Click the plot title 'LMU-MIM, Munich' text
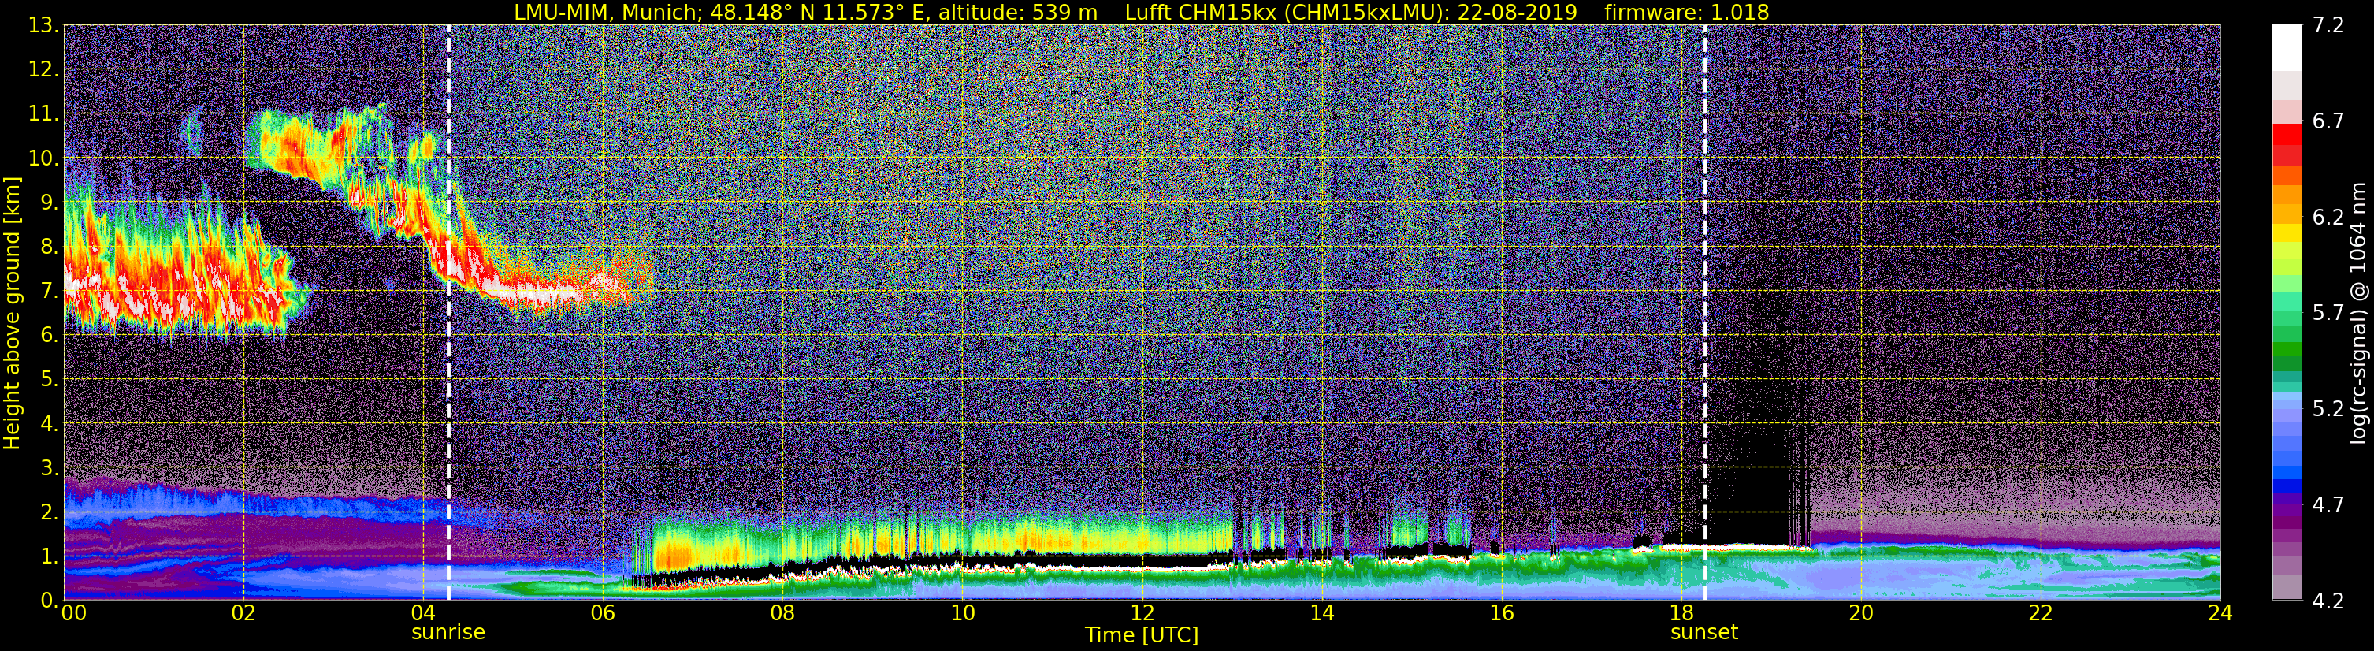This screenshot has width=2374, height=651. point(607,12)
